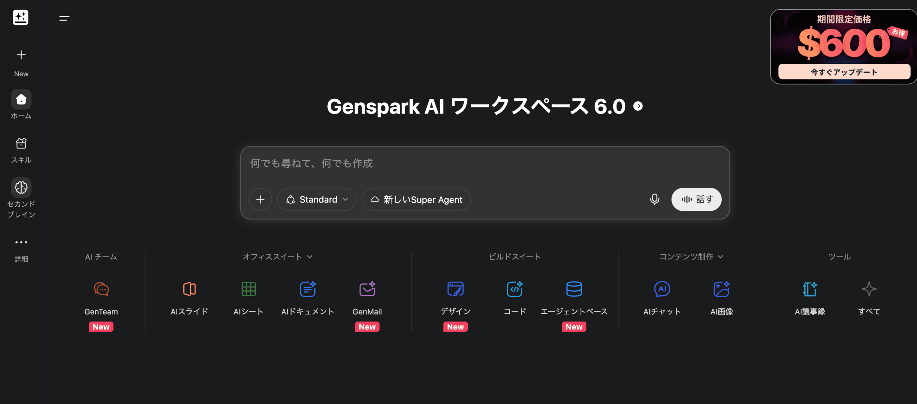The image size is (917, 404).
Task: Click the ビルドスイート section label
Action: pos(515,257)
